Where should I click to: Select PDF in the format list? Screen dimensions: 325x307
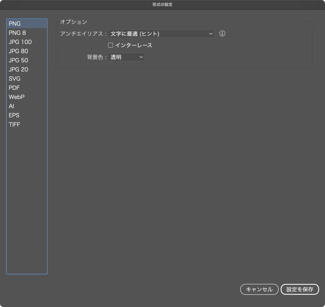[x=27, y=88]
